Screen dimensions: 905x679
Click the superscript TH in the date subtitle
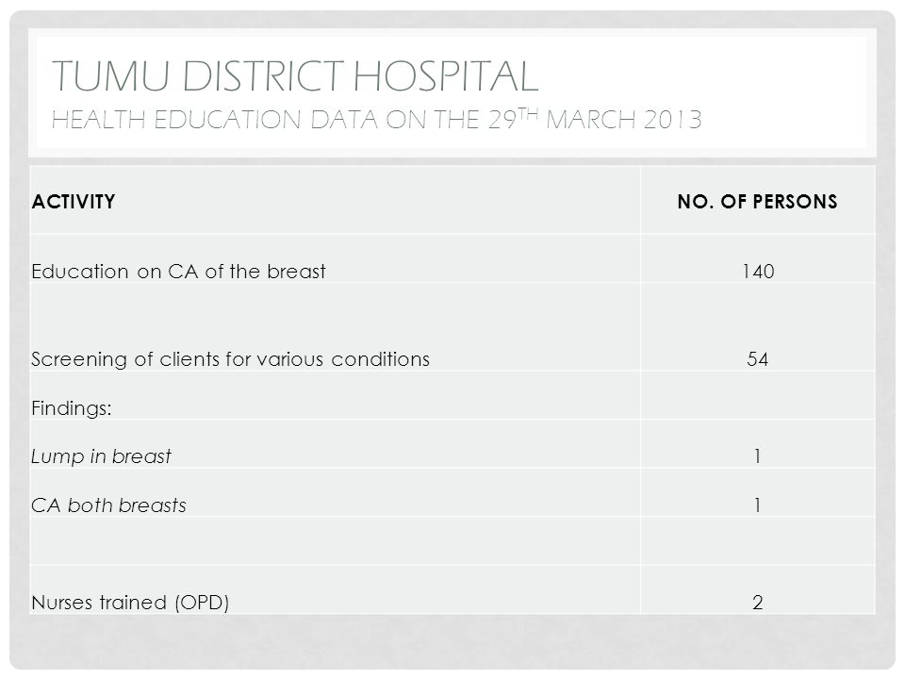[527, 112]
